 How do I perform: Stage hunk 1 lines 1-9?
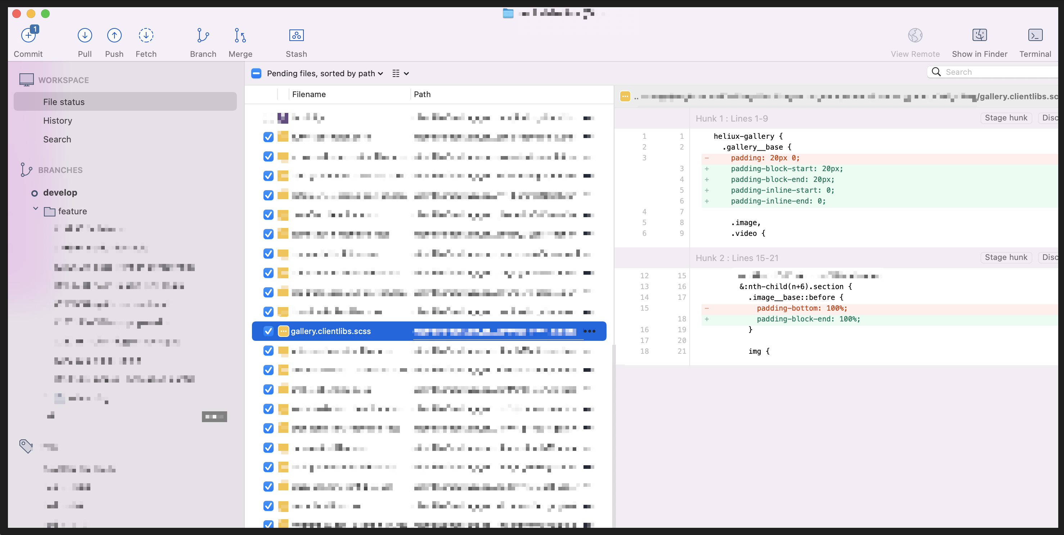coord(1005,118)
